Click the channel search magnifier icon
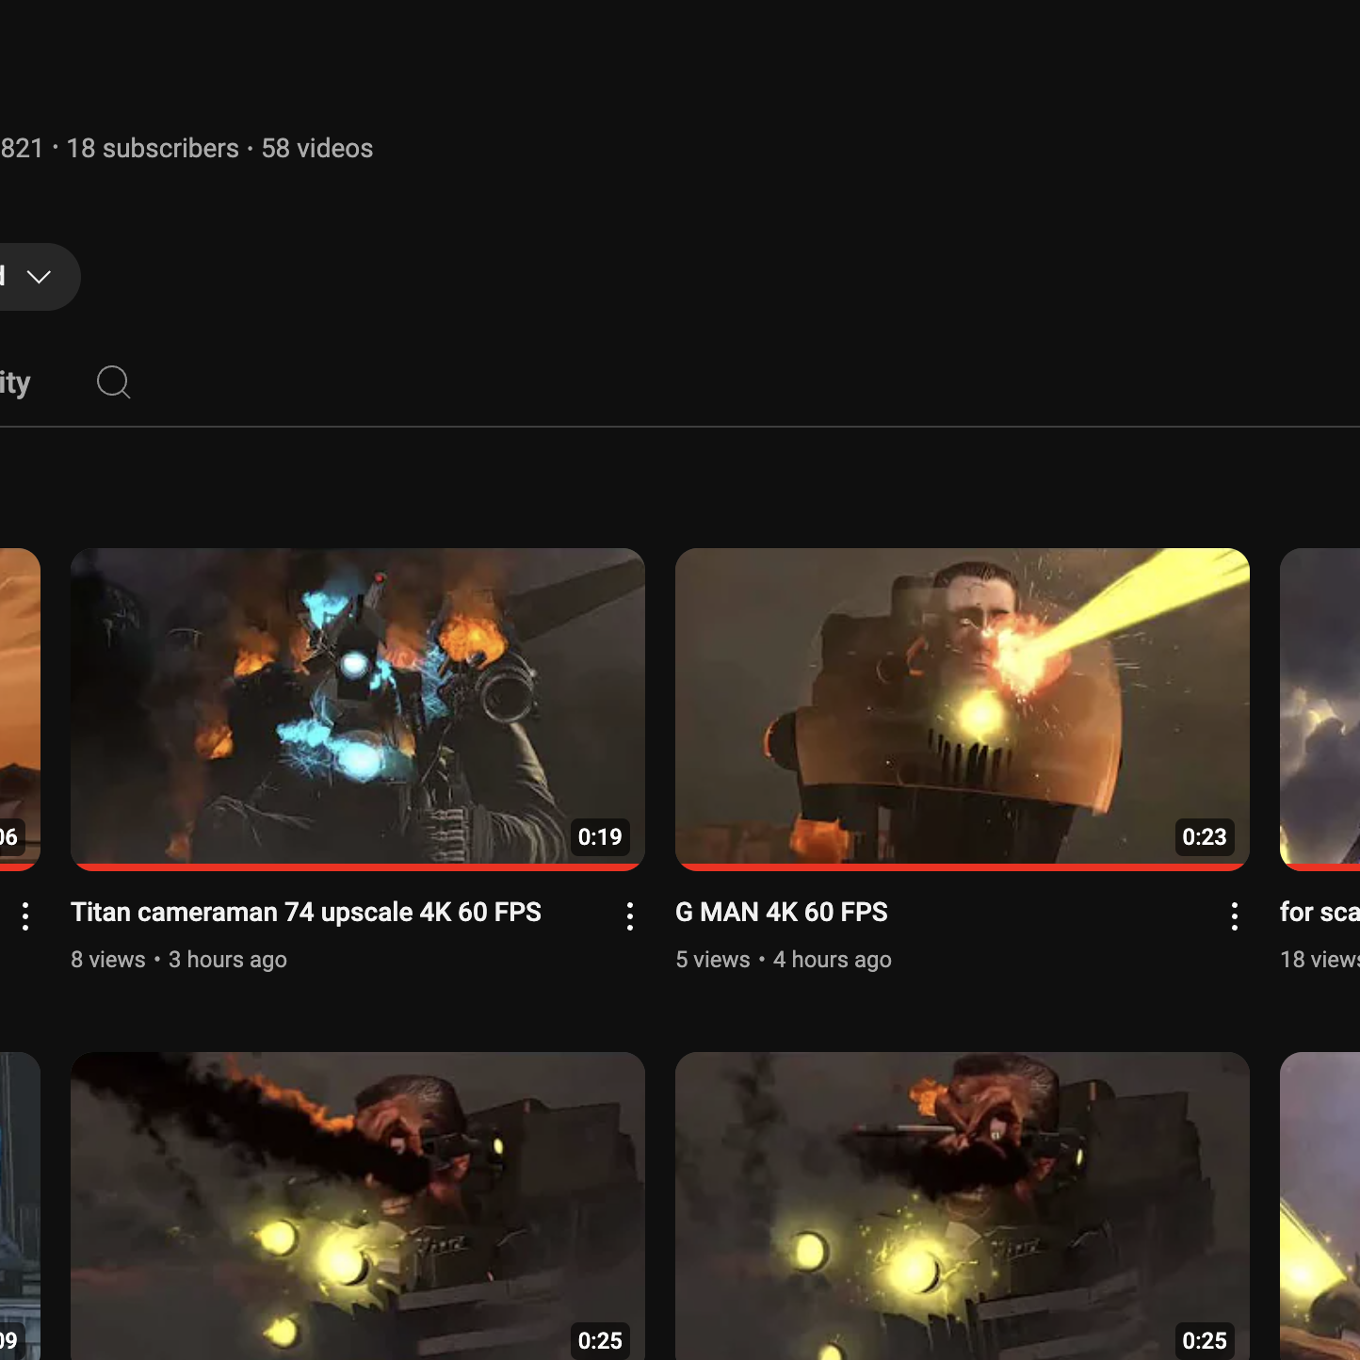This screenshot has width=1360, height=1360. point(113,382)
